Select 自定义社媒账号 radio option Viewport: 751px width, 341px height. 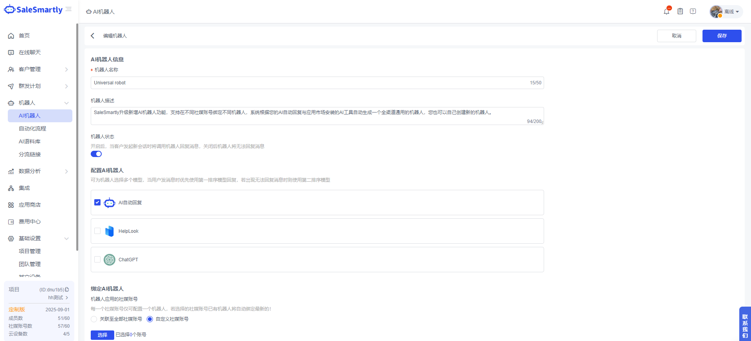coord(150,319)
